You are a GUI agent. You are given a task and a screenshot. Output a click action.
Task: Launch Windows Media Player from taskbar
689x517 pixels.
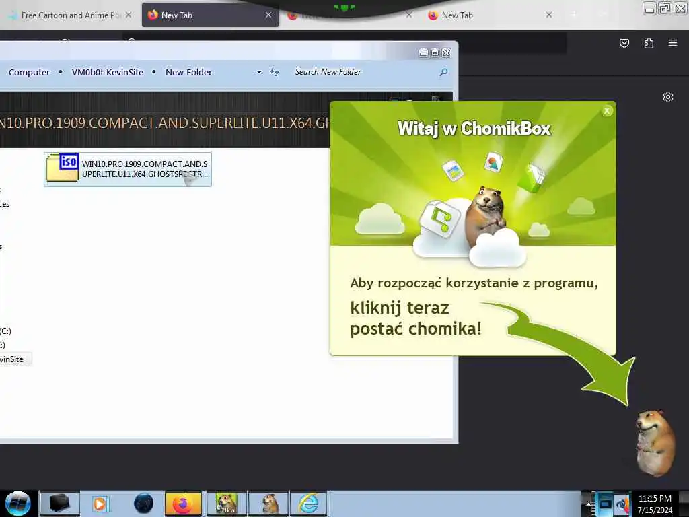click(100, 504)
